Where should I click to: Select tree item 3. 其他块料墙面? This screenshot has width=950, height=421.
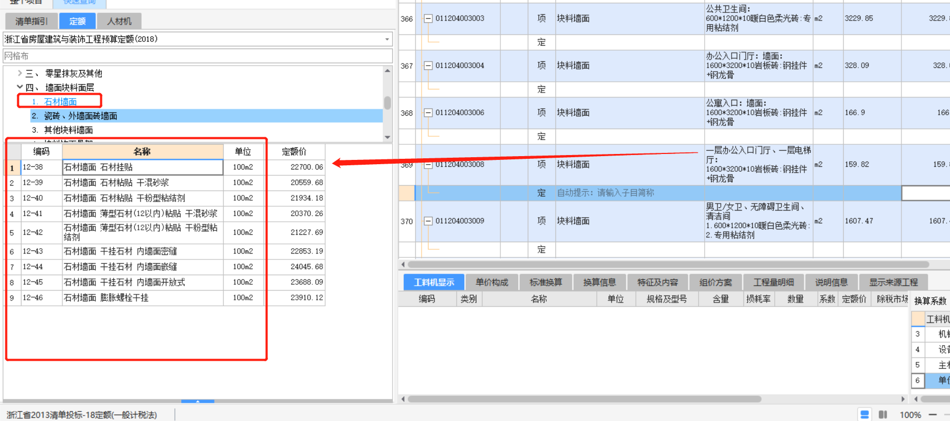tap(62, 130)
